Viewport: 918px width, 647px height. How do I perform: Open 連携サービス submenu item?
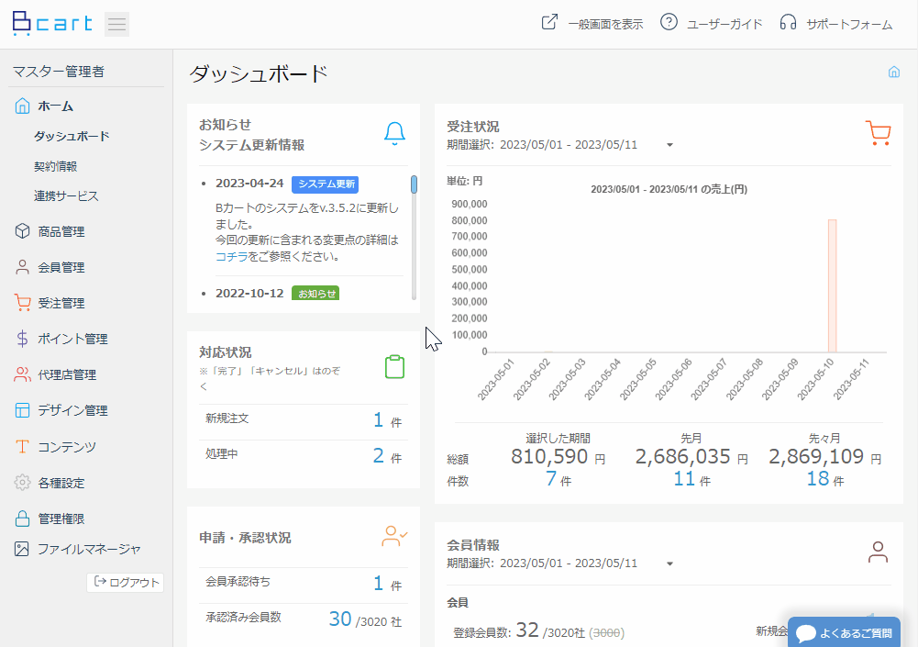click(x=66, y=195)
